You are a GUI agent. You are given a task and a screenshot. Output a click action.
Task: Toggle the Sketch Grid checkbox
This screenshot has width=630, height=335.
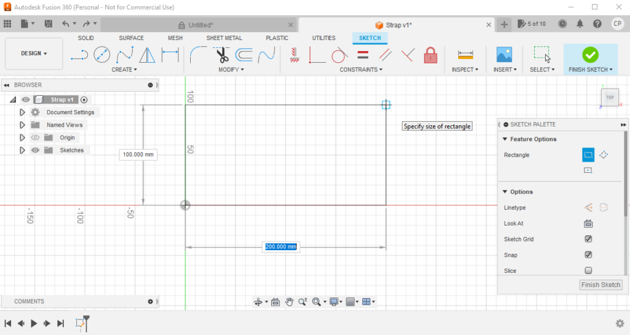pyautogui.click(x=588, y=239)
